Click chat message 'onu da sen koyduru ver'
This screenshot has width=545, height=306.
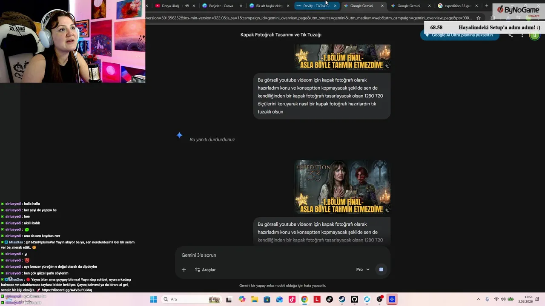coord(42,236)
